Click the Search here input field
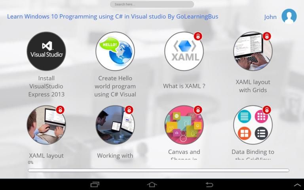 tap(152, 4)
